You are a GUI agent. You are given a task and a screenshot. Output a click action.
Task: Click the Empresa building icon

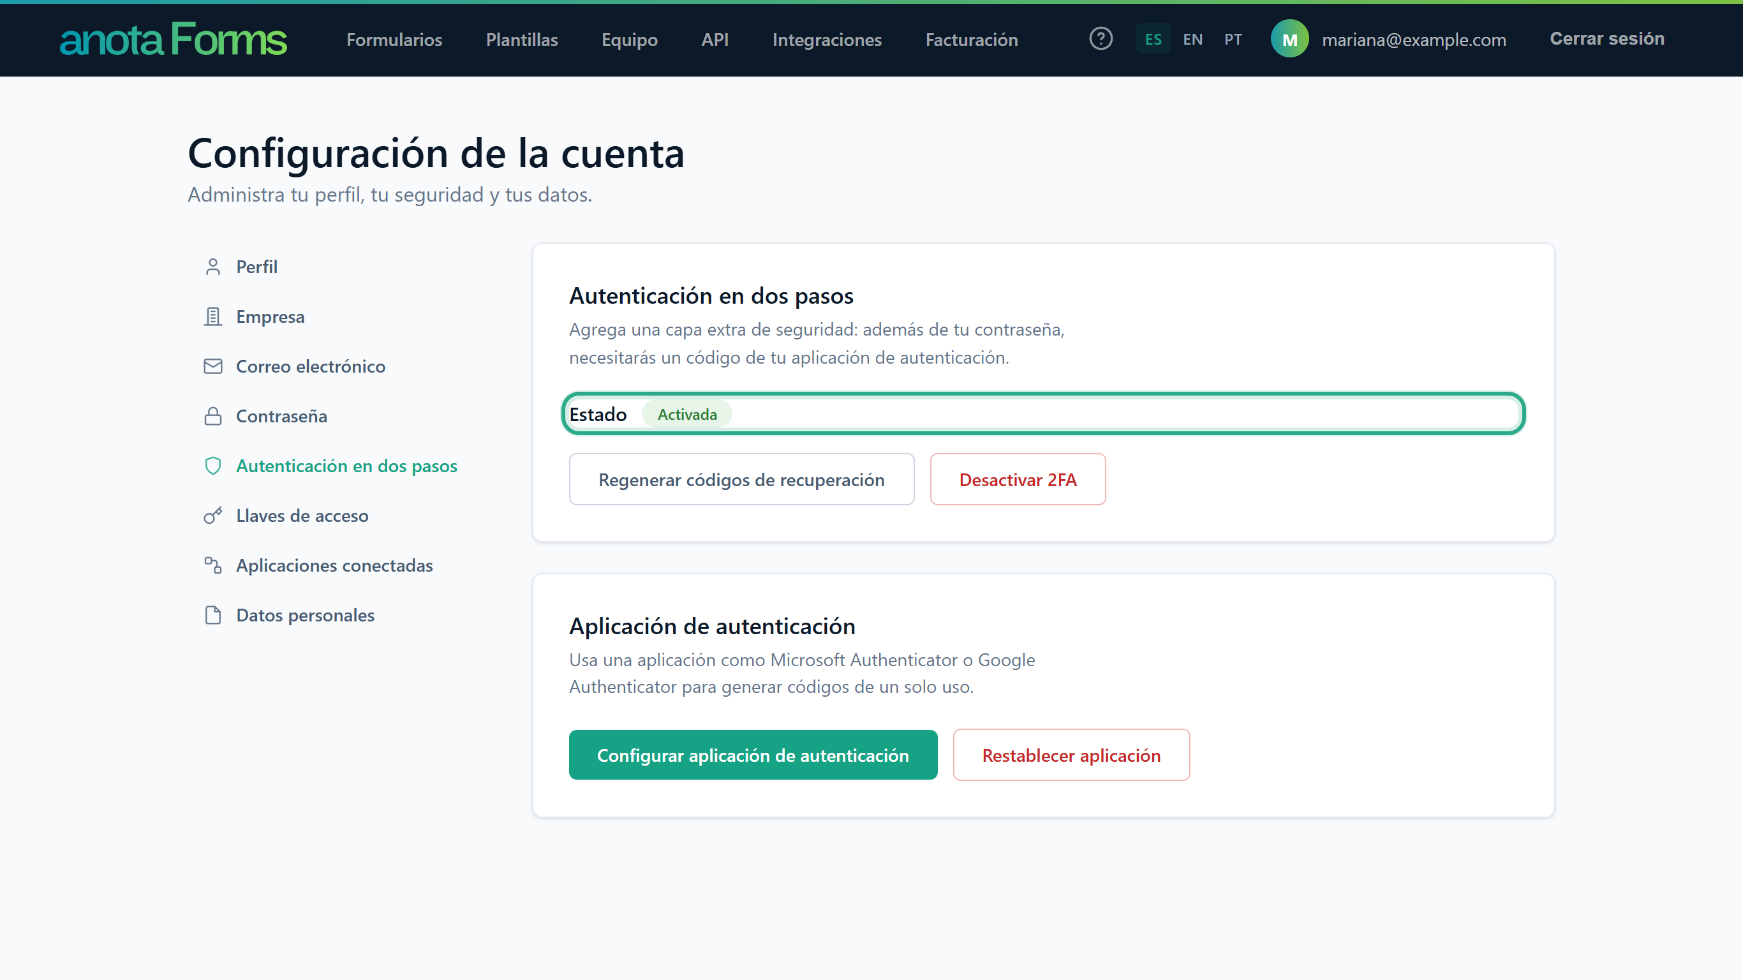click(x=212, y=316)
